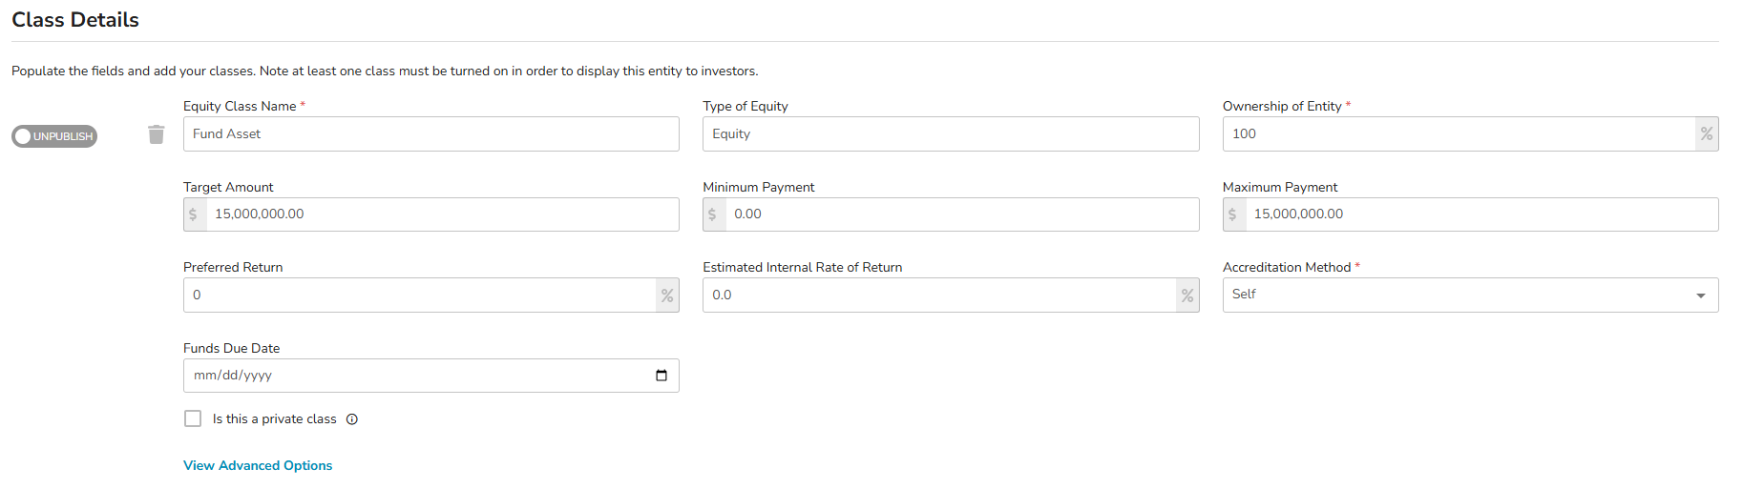Click the dollar sign in Minimum Payment
Screen dimensions: 1743x489
point(713,214)
